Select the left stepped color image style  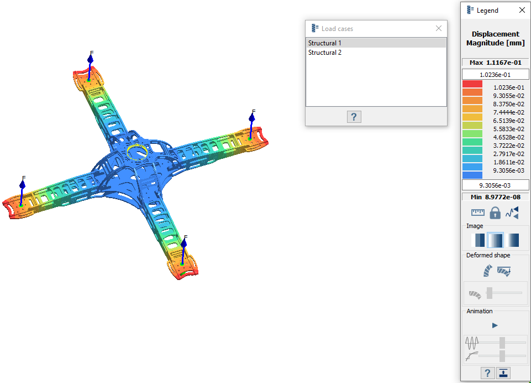478,240
